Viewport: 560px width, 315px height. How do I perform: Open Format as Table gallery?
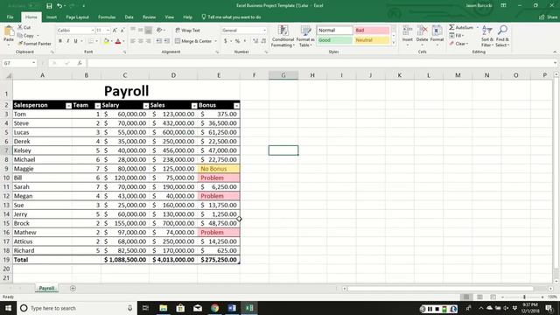pyautogui.click(x=305, y=36)
